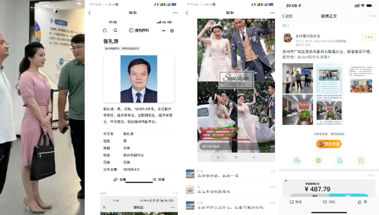Tap the 分享 share button

(120, 179)
